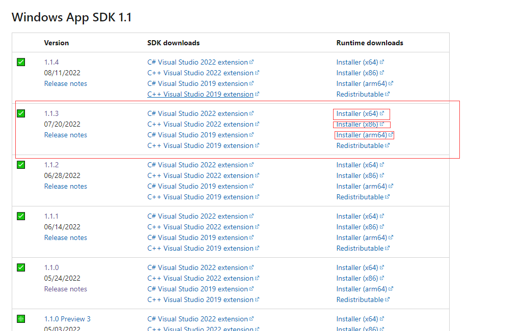Download the 1.1.4 Installer (arm64) runtime

pos(365,83)
